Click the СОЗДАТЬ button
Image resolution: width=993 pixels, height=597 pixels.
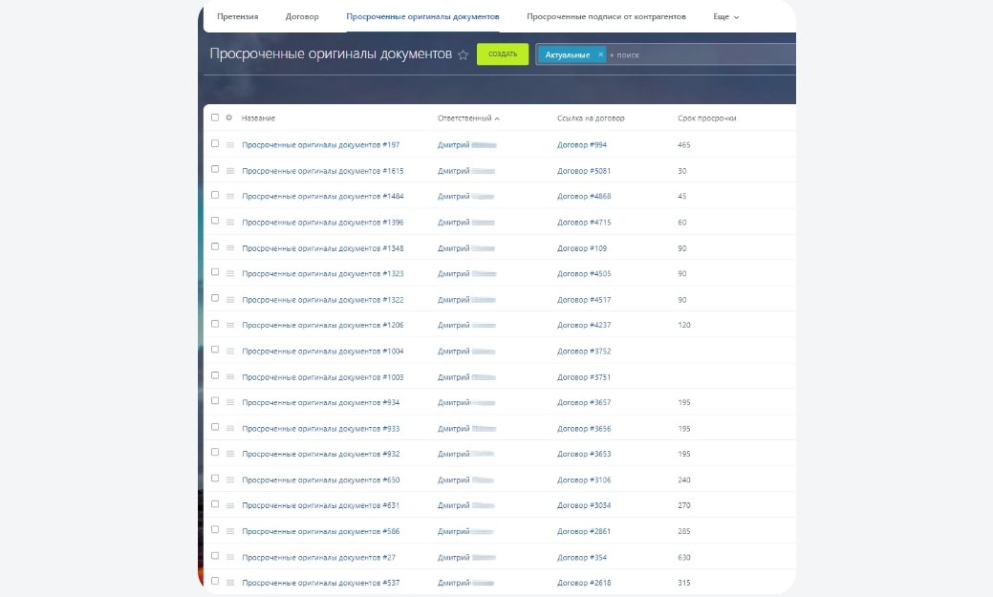pos(502,54)
